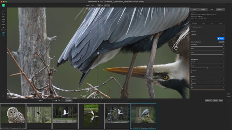Switch to the Nav tab
Image resolution: width=232 pixels, height=130 pixels.
[195, 9]
